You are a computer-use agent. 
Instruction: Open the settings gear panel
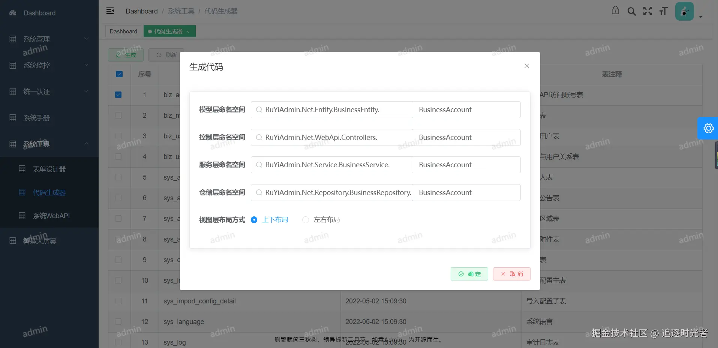coord(708,128)
